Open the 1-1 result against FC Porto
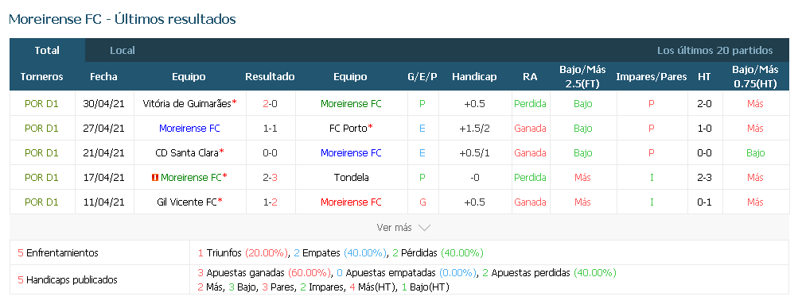Image resolution: width=802 pixels, height=304 pixels. tap(270, 128)
